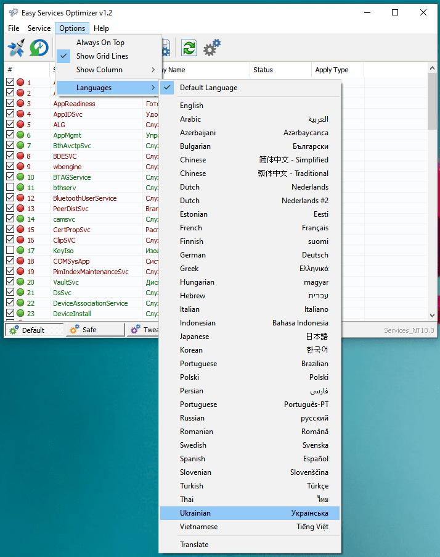This screenshot has height=557, width=440.
Task: Pick Chinese Traditional language
Action: click(250, 174)
